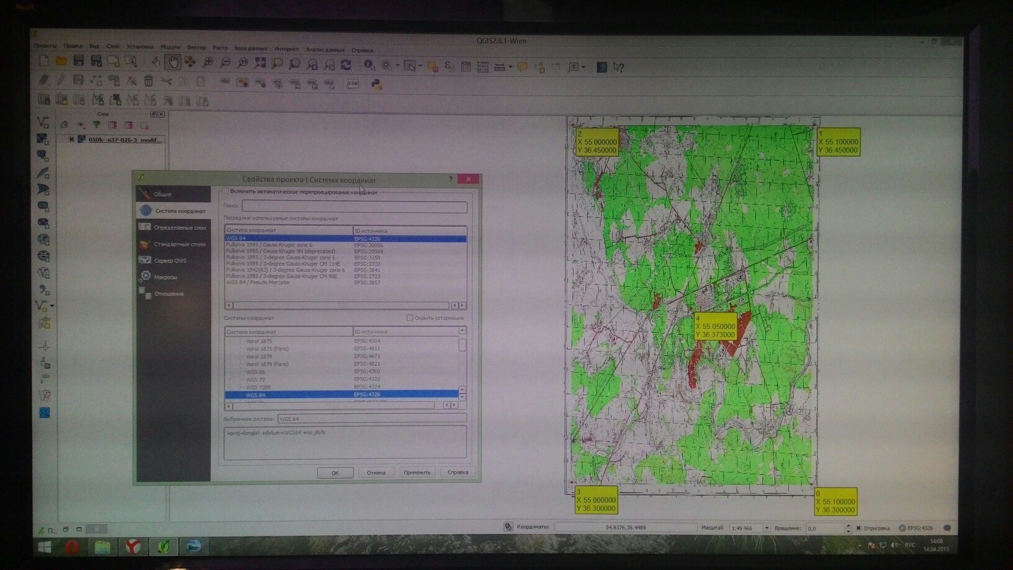Click the Cut Features scissors icon
Screen dimensions: 1013x570
click(166, 81)
